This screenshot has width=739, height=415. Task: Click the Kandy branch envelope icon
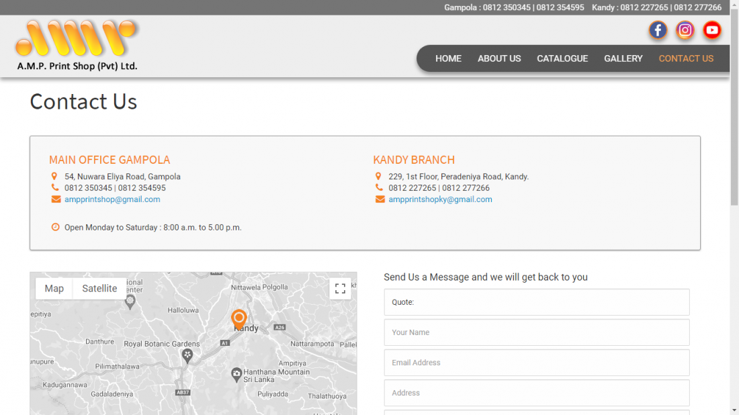pyautogui.click(x=380, y=199)
